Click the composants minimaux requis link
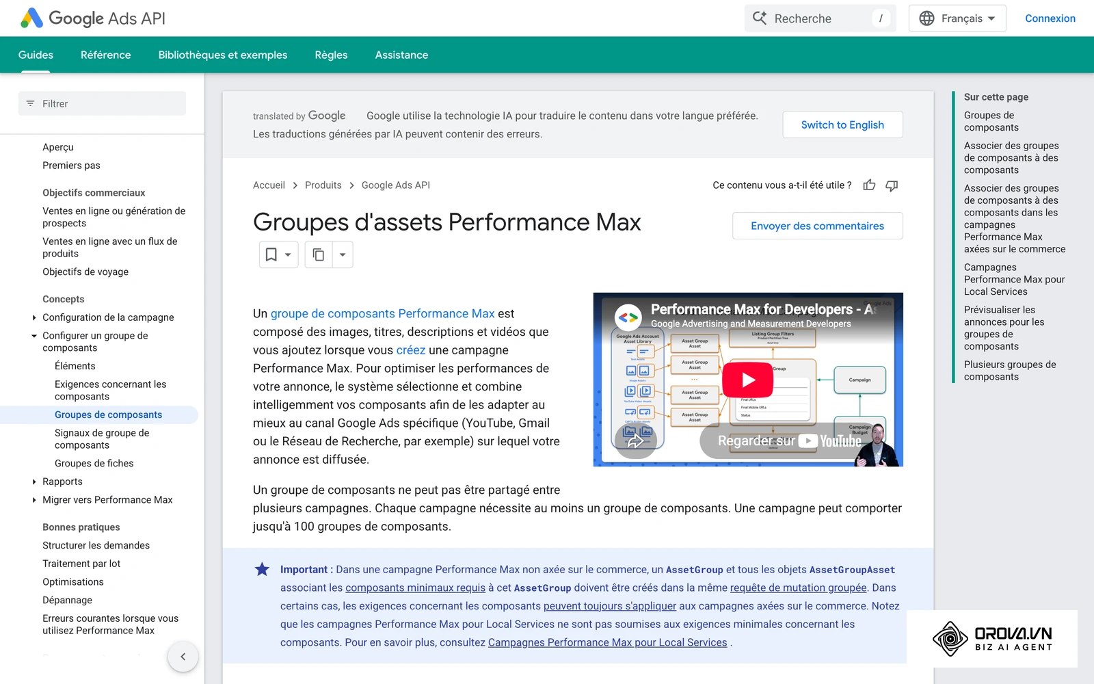Screen dimensions: 1094x684 point(415,588)
